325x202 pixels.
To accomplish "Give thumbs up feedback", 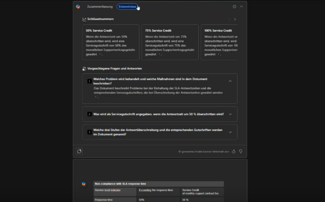I will click(x=234, y=151).
